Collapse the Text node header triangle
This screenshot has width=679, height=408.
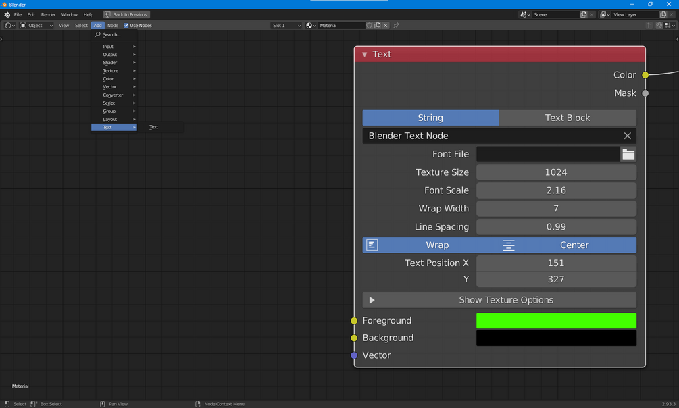365,55
